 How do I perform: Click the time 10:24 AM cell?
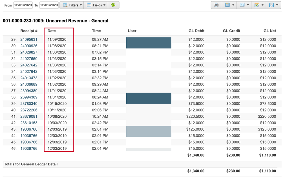[x=100, y=116]
